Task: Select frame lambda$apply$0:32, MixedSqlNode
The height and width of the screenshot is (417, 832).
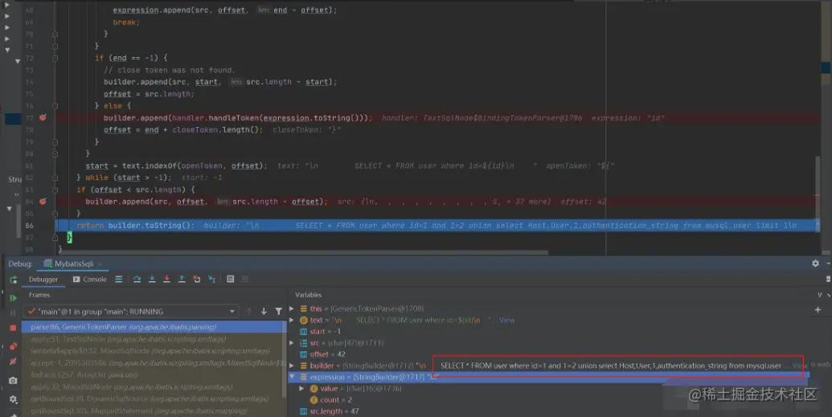Action: click(x=154, y=350)
